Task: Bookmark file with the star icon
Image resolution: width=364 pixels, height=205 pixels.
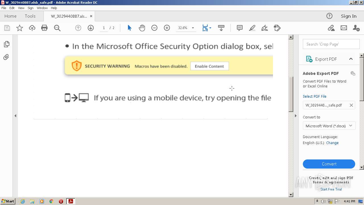Action: 20,28
